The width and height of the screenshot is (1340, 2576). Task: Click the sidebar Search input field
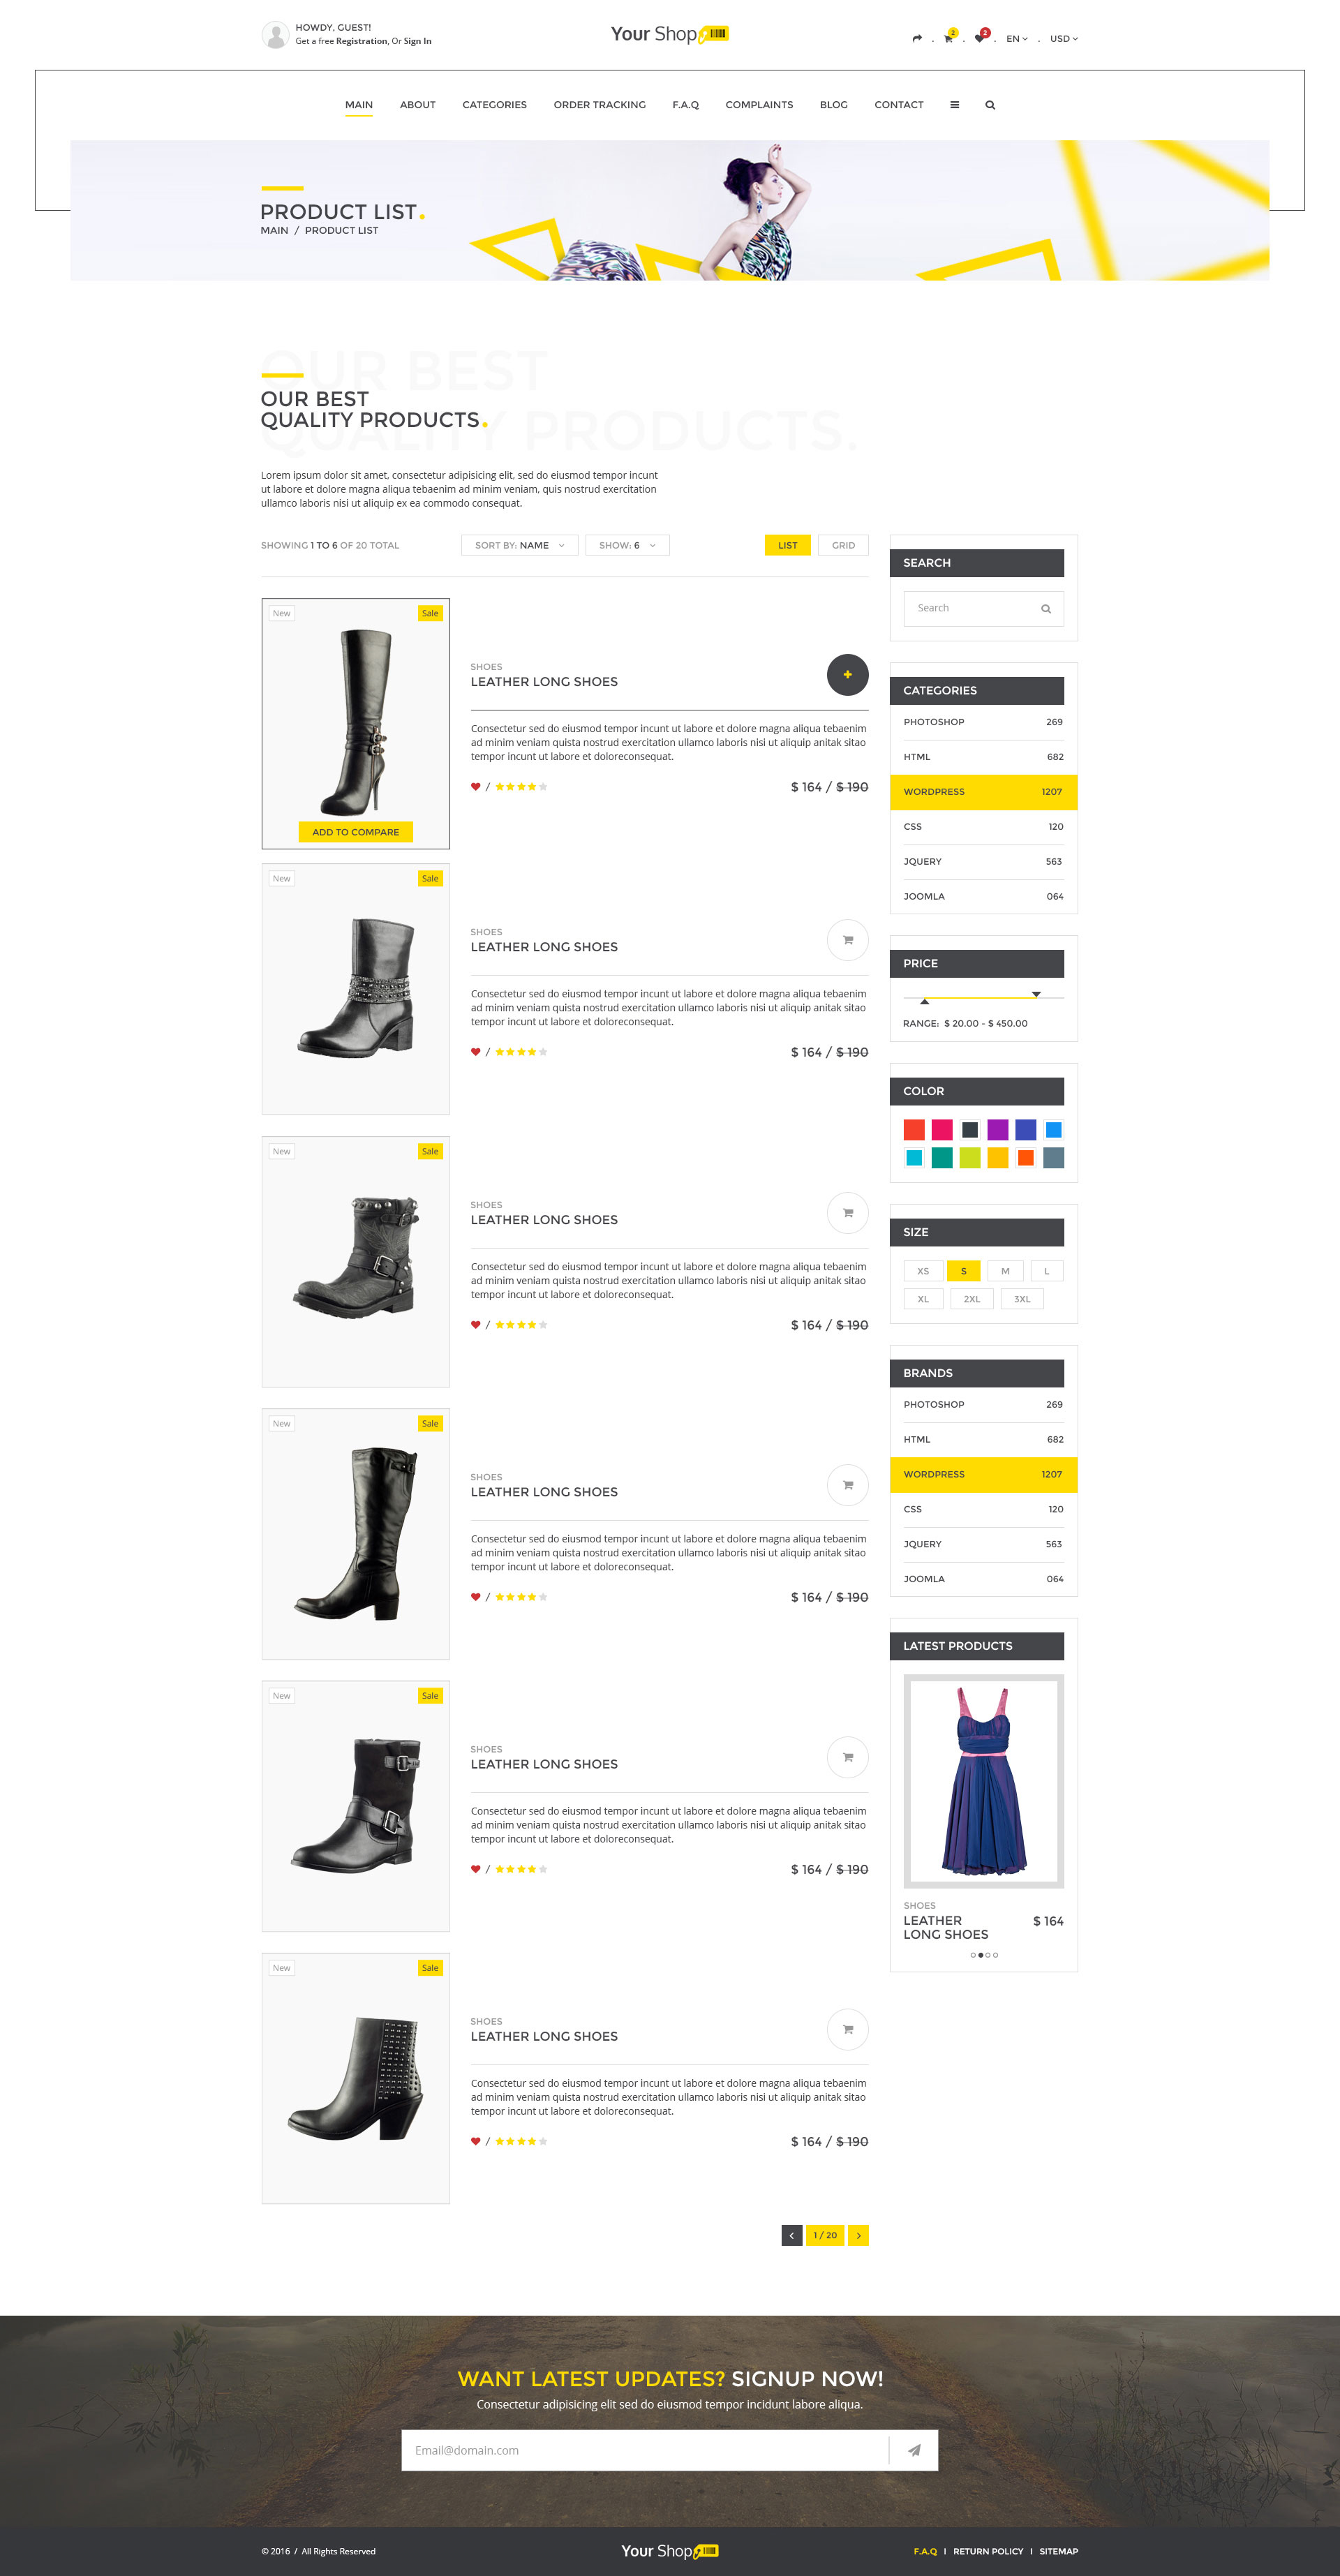point(983,608)
